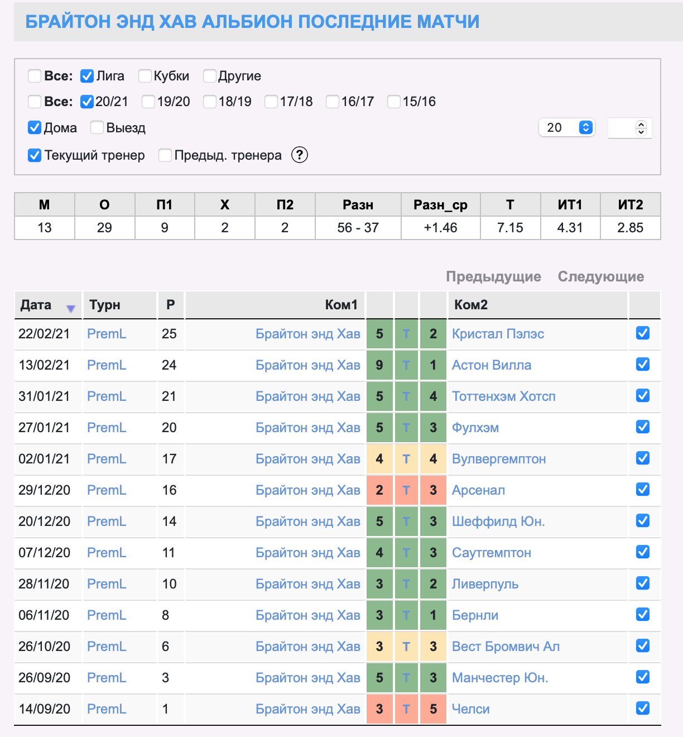Open the help question mark icon
The height and width of the screenshot is (737, 683).
(300, 155)
